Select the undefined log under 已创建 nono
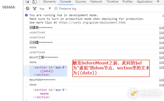 tap(37, 52)
